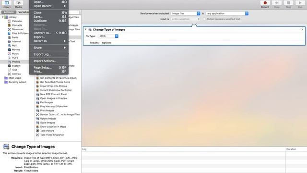Show Results of Change Type action
The width and height of the screenshot is (307, 173).
pyautogui.click(x=94, y=43)
